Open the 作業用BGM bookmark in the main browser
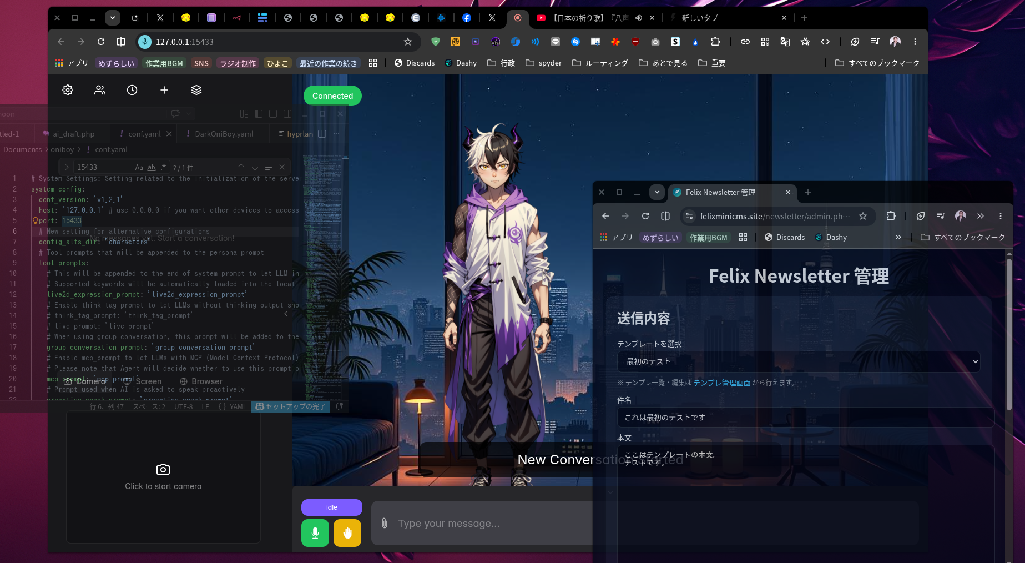Viewport: 1025px width, 563px height. (x=164, y=63)
